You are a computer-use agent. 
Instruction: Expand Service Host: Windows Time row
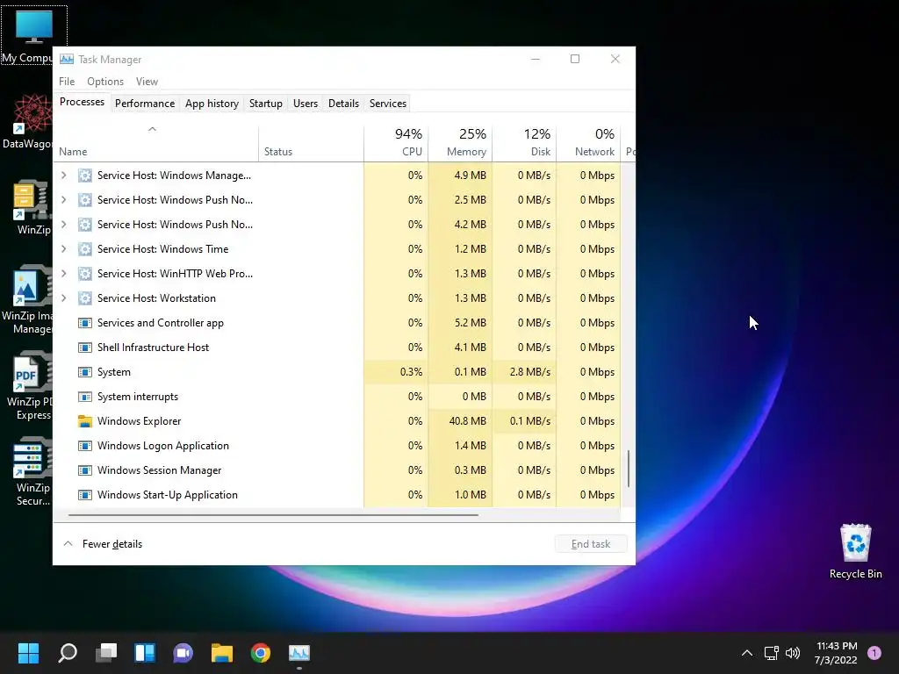coord(63,249)
